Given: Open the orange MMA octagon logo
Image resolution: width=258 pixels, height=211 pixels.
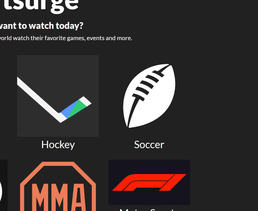Looking at the screenshot, I should click(x=58, y=186).
